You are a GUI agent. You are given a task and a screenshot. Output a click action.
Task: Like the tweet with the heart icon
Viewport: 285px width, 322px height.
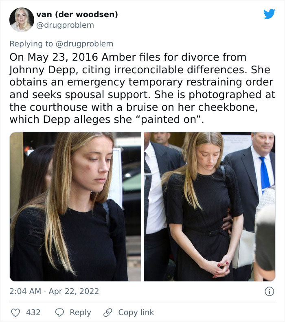point(15,313)
